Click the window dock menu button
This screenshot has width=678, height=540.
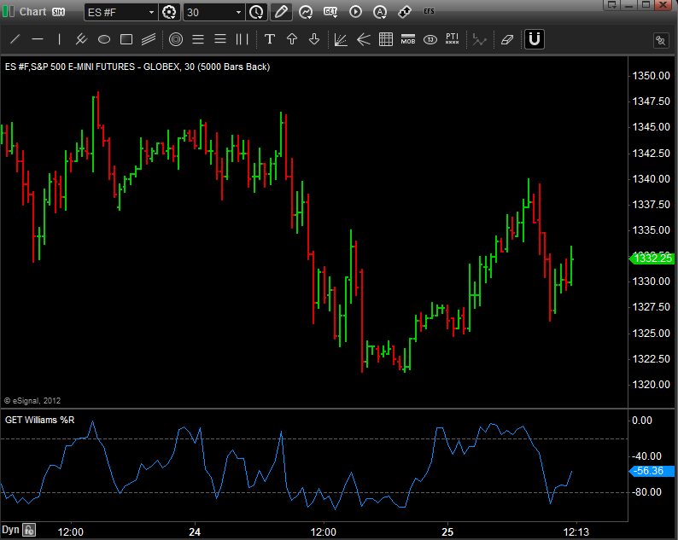tap(612, 5)
